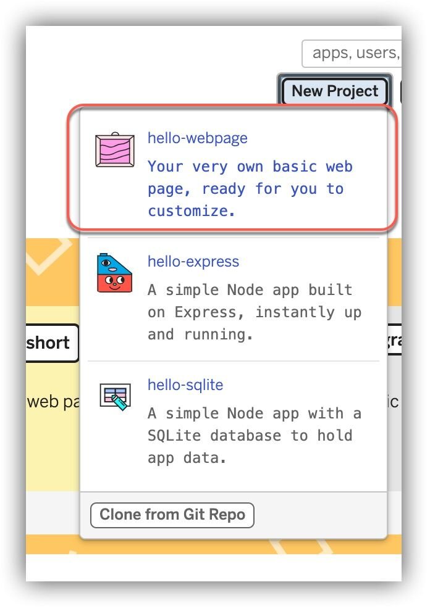
Task: Choose the hello-sqlite project title
Action: 185,385
